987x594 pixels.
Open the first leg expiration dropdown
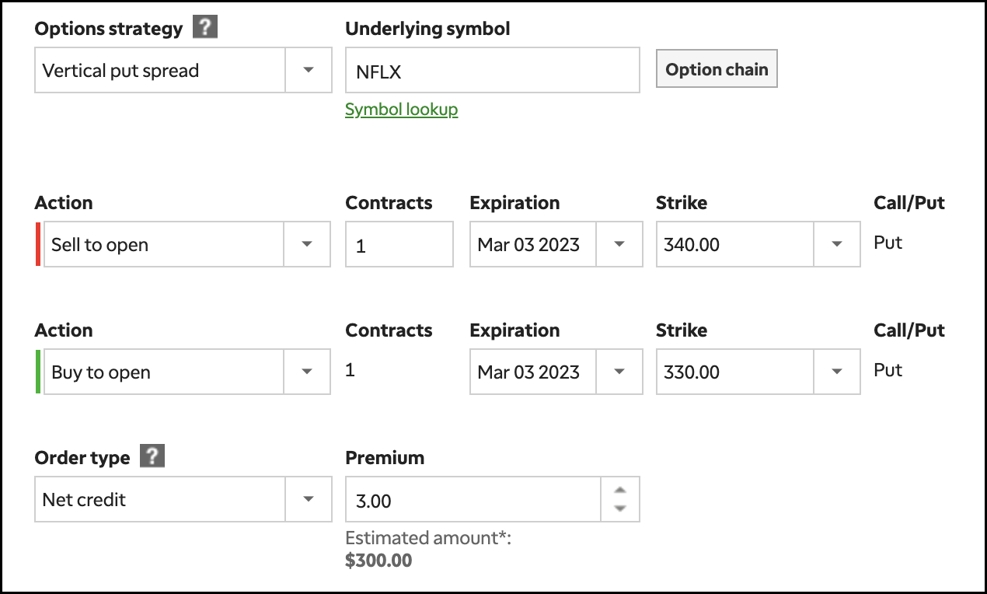(619, 244)
